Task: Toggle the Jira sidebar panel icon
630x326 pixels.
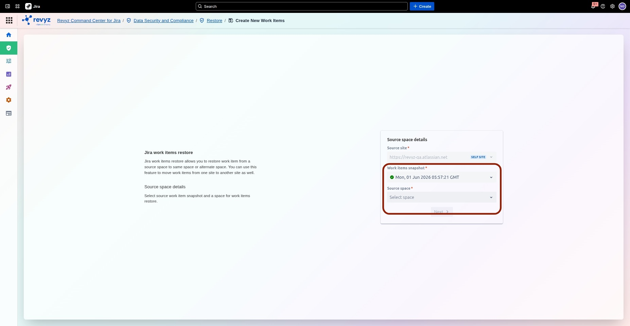Action: [7, 6]
